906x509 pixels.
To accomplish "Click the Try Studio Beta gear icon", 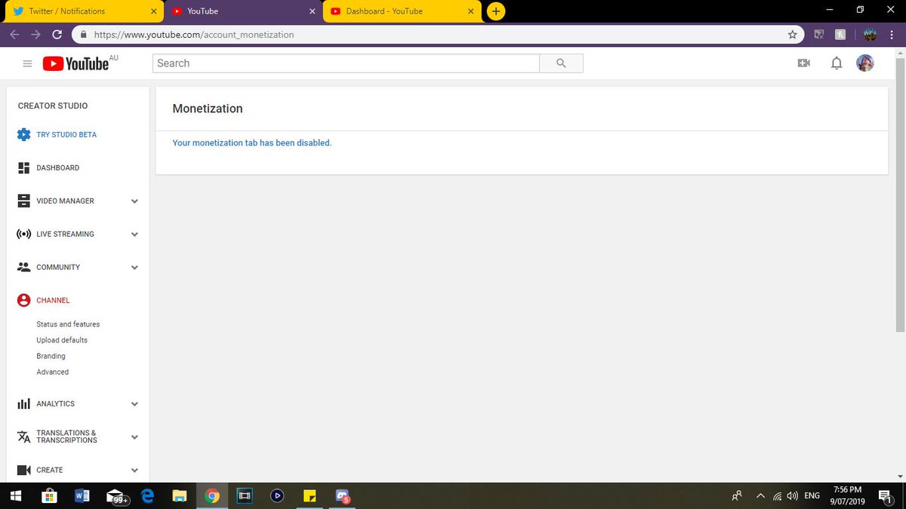I will point(23,135).
